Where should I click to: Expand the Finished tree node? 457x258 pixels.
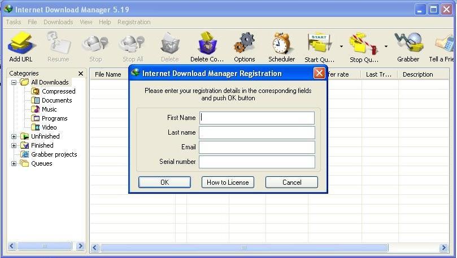coord(14,145)
